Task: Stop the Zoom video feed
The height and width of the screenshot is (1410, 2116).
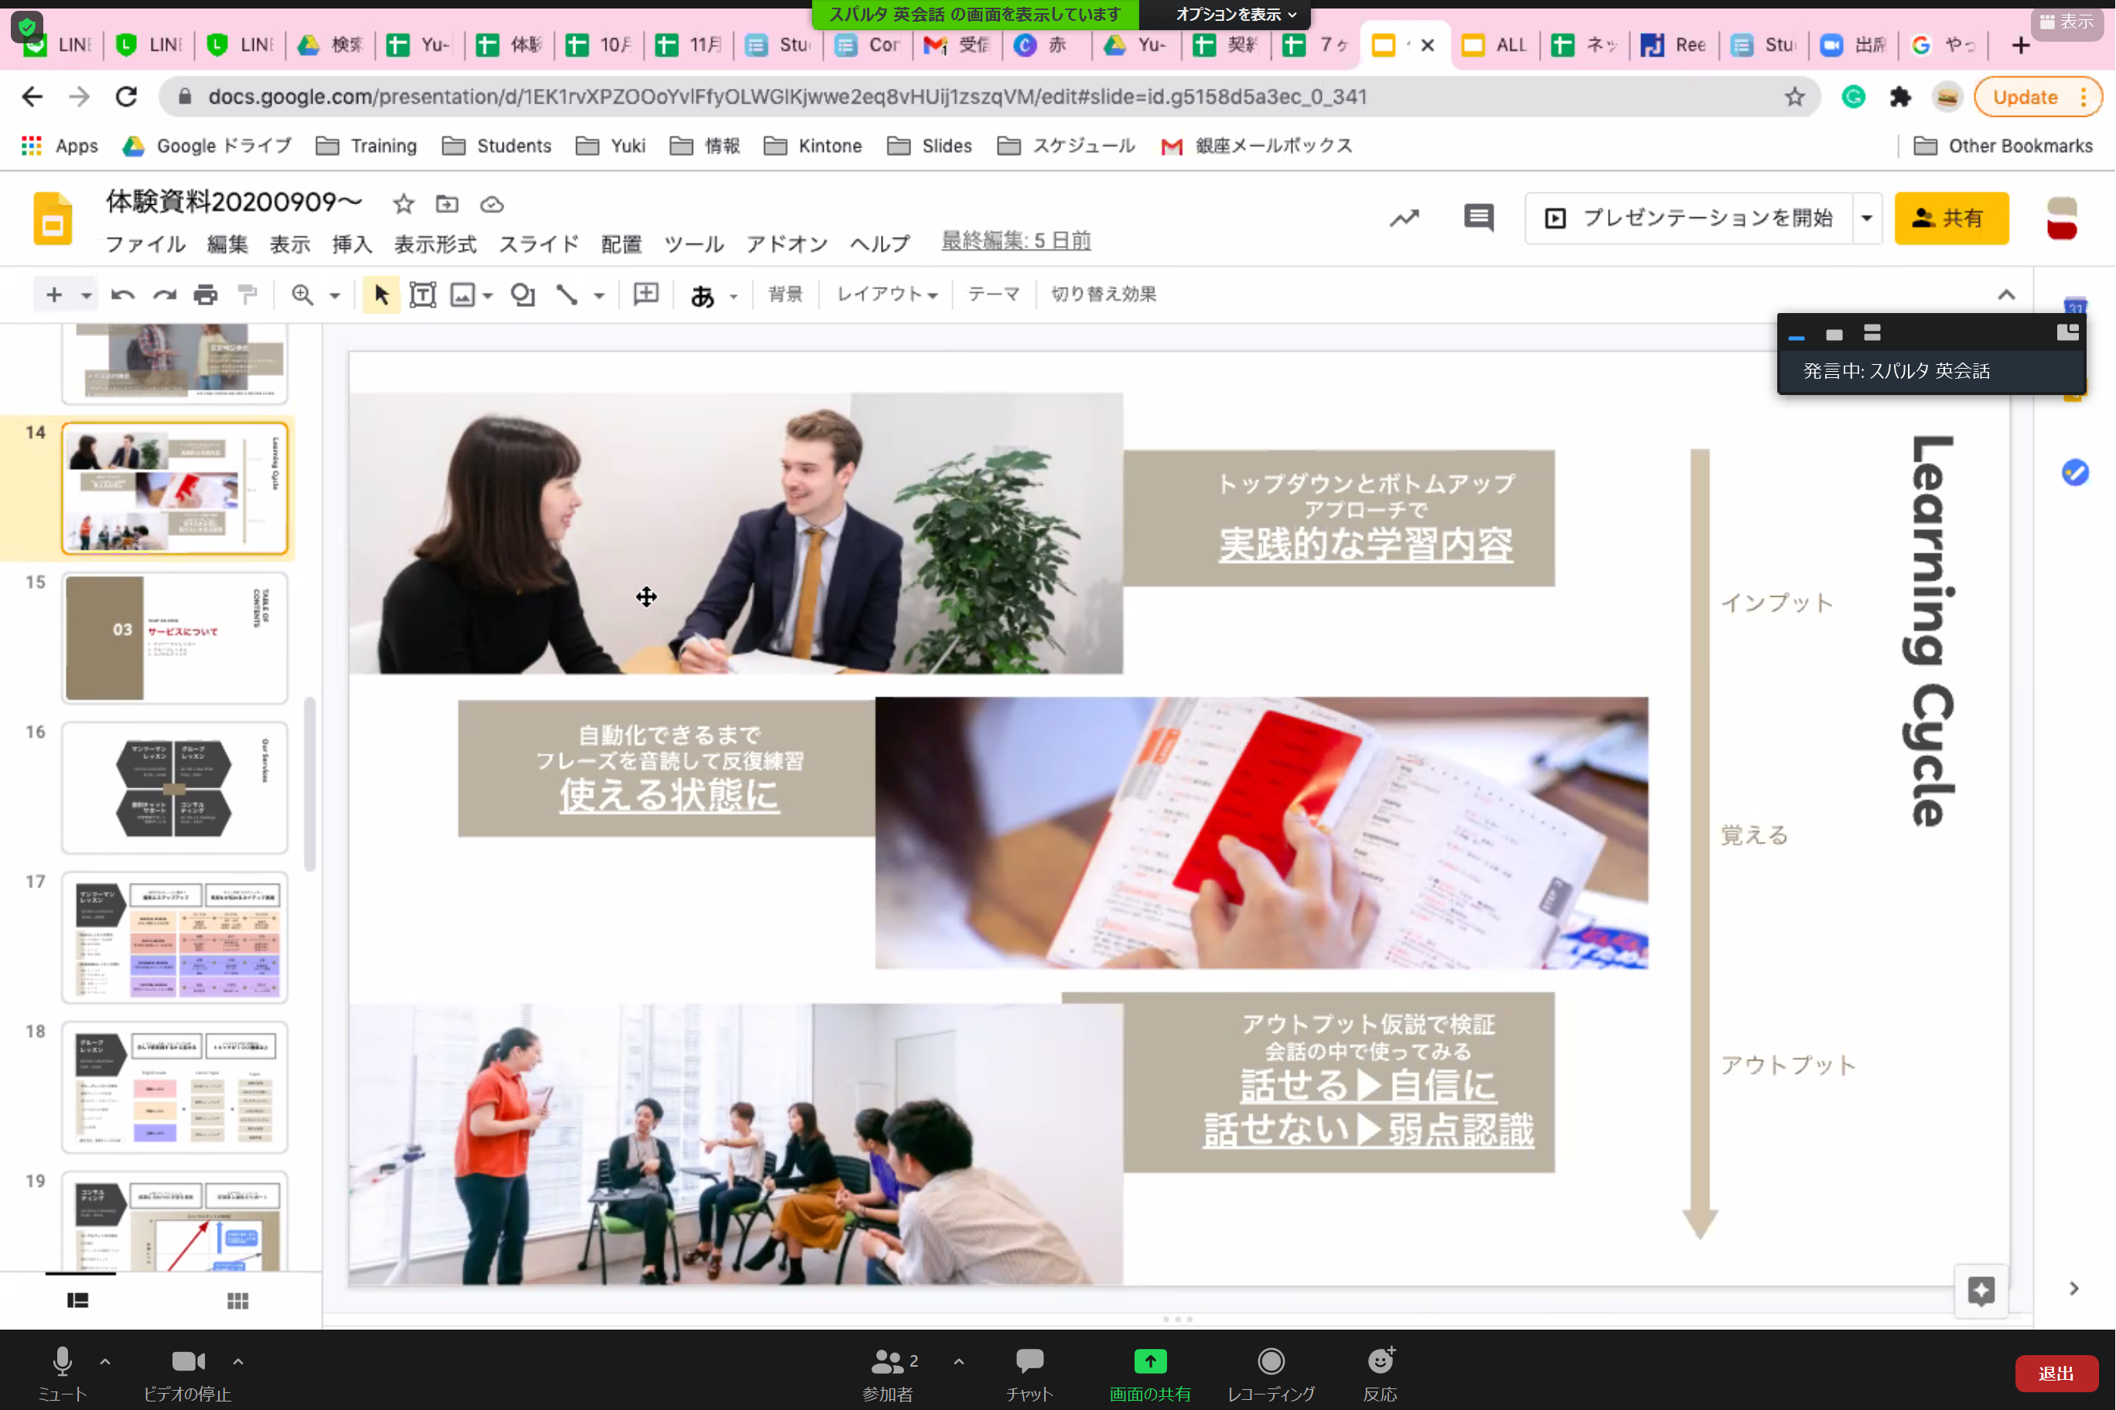Action: click(x=186, y=1361)
